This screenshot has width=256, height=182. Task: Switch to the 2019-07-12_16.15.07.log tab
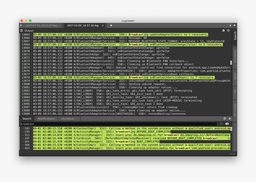(41, 26)
